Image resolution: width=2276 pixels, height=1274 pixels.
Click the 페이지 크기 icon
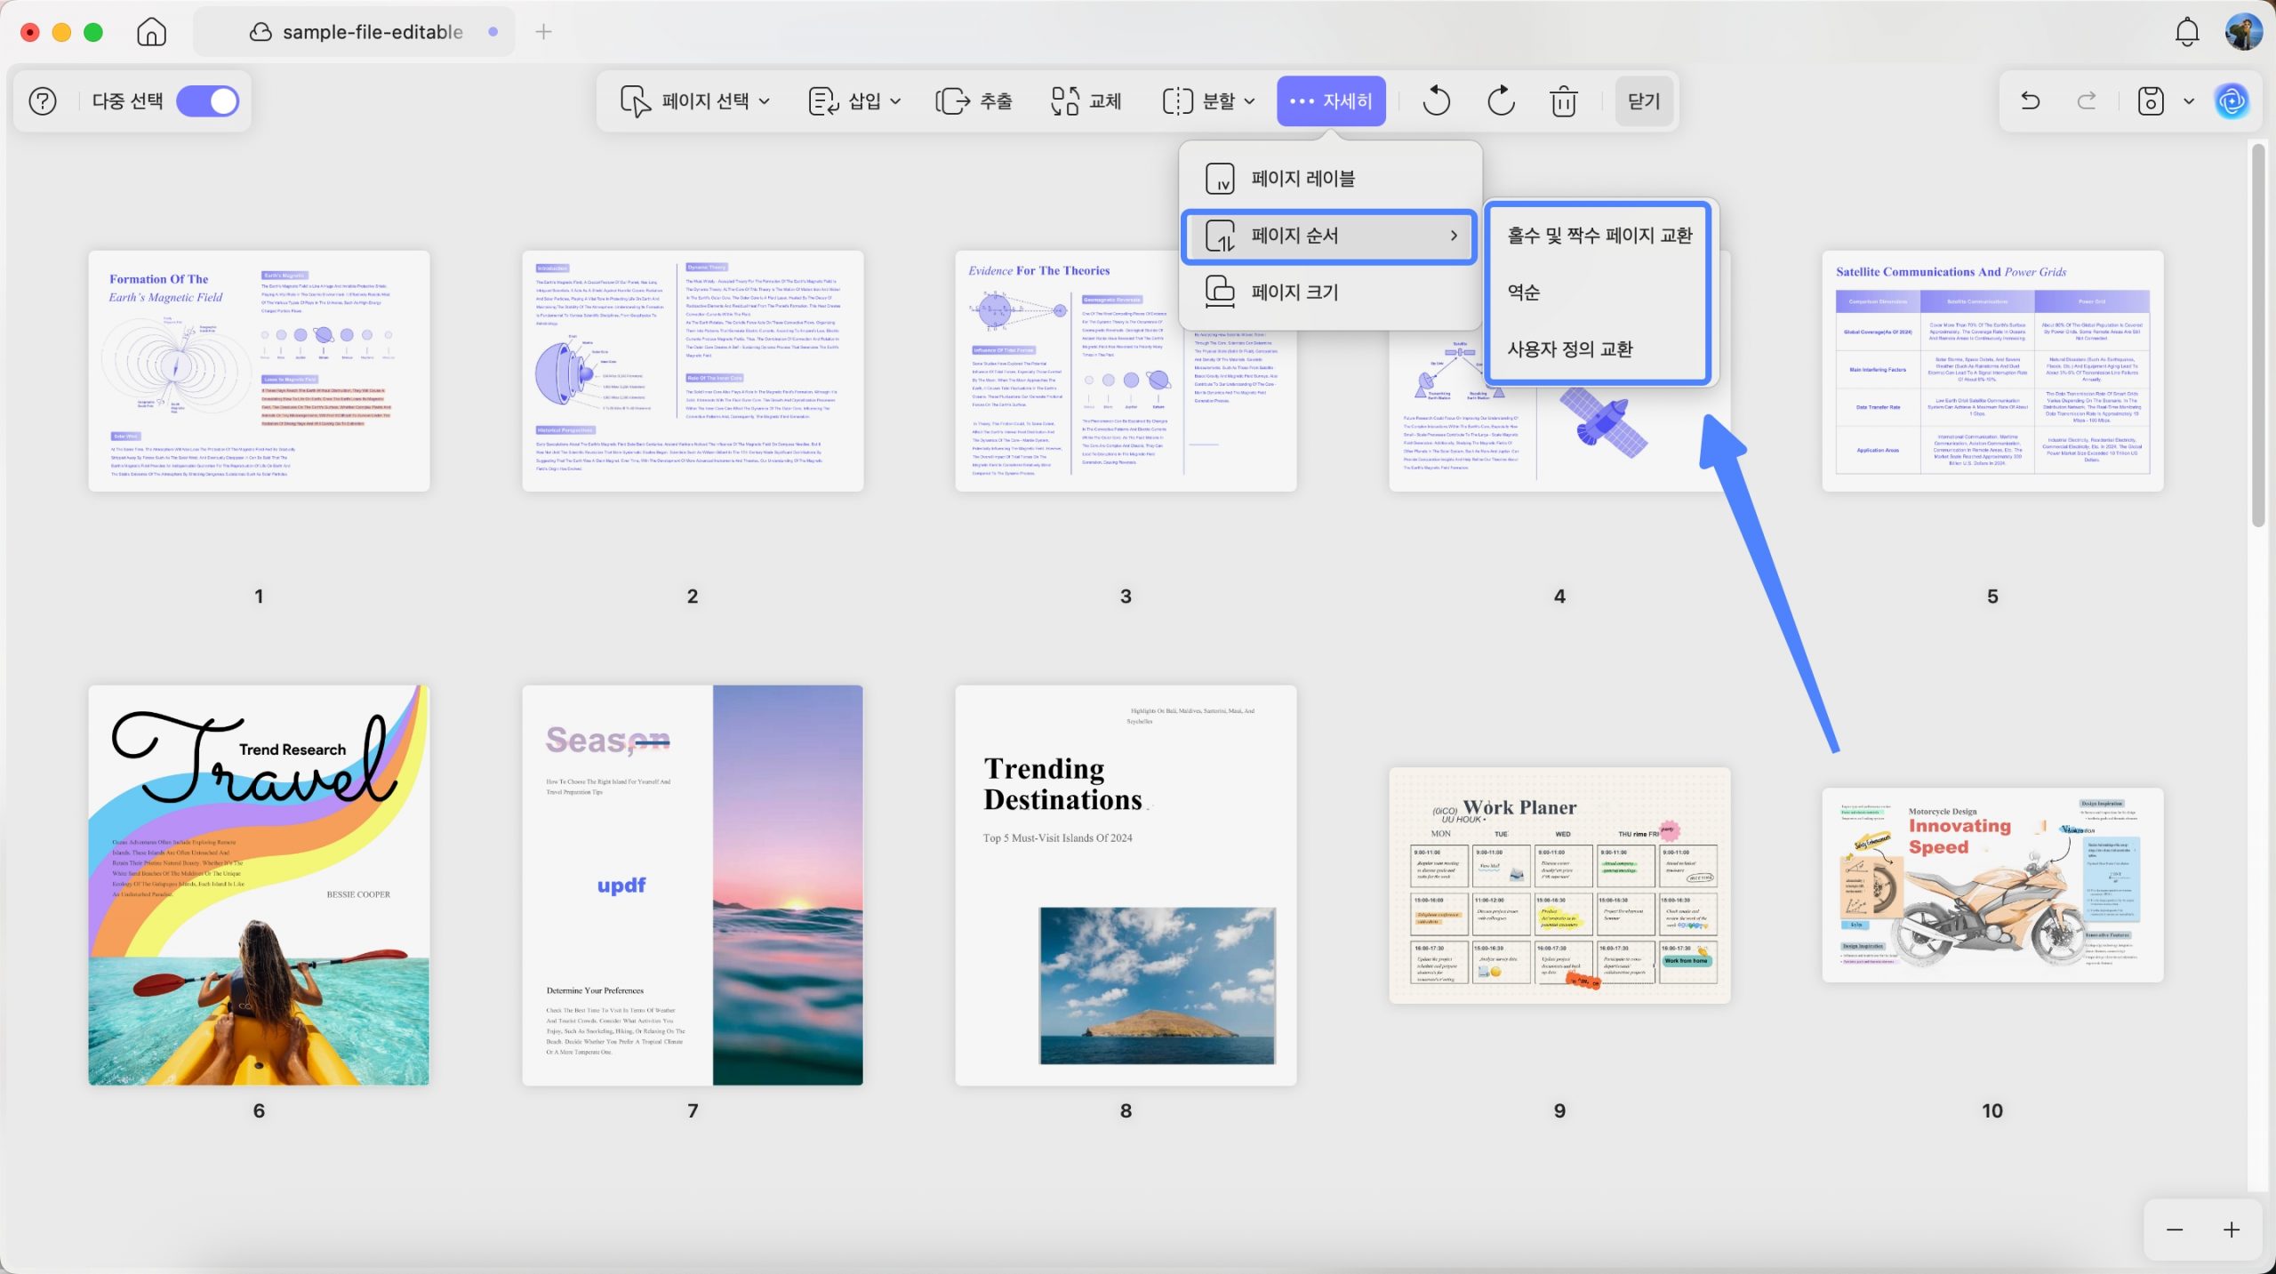[x=1220, y=292]
